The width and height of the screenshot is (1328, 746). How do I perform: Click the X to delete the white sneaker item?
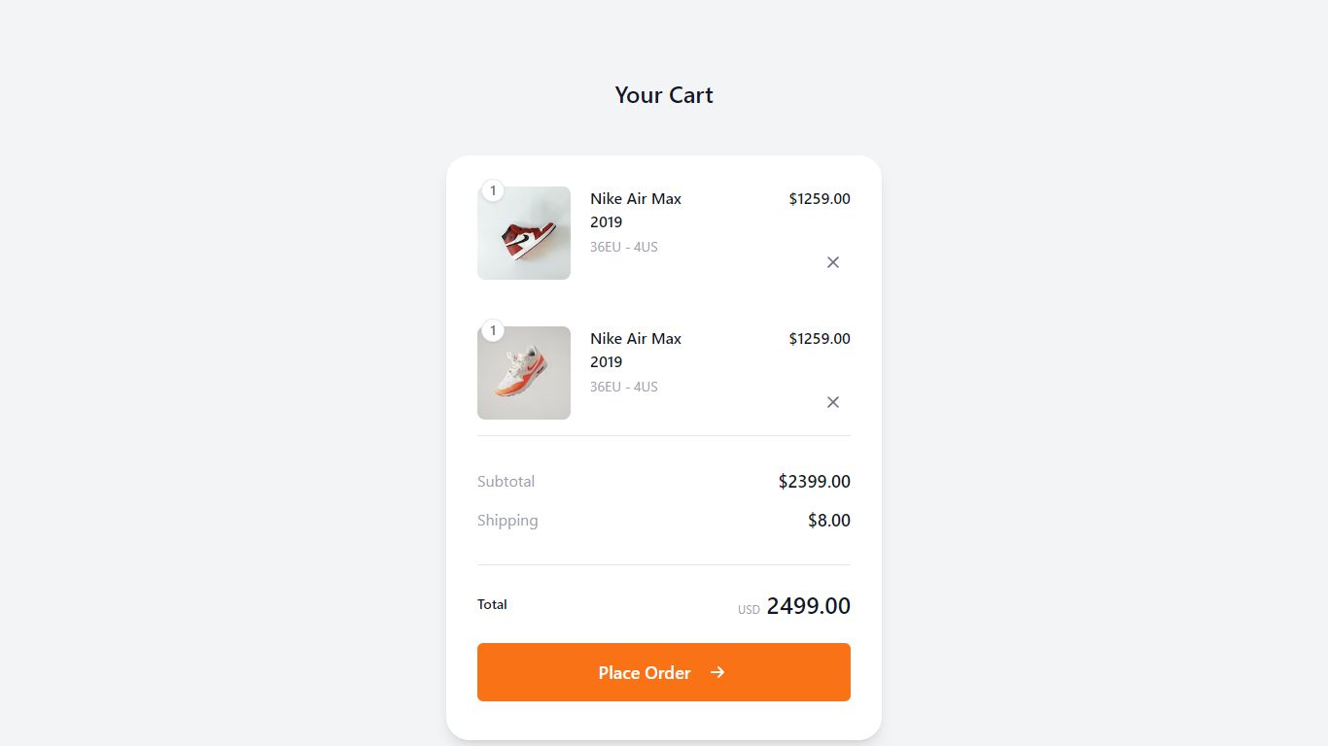pyautogui.click(x=833, y=401)
